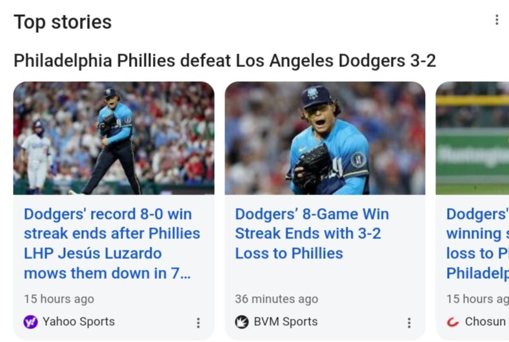Viewport: 509px width, 342px height.
Task: Click "Philadelphia Phillies defeat Los Angeles Dodgers 3-2" title
Action: click(225, 61)
